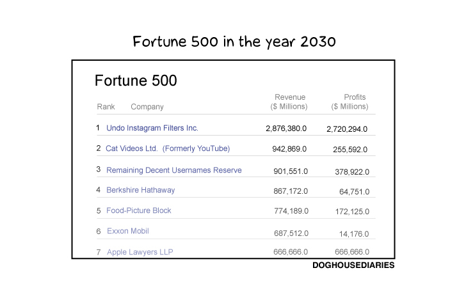Select Berkshire Hathaway profit 64,751.0
The height and width of the screenshot is (307, 466).
click(x=354, y=192)
